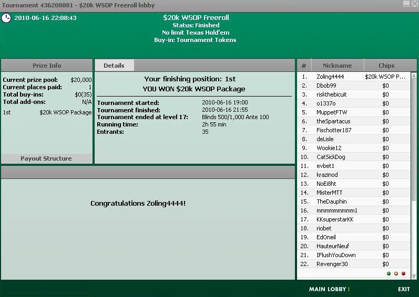The image size is (419, 297).
Task: Select player mmmmmmmmm1 in the list
Action: pyautogui.click(x=354, y=210)
